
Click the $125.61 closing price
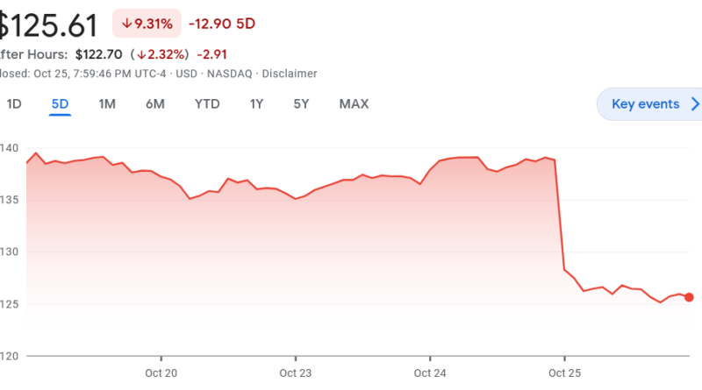coord(48,26)
